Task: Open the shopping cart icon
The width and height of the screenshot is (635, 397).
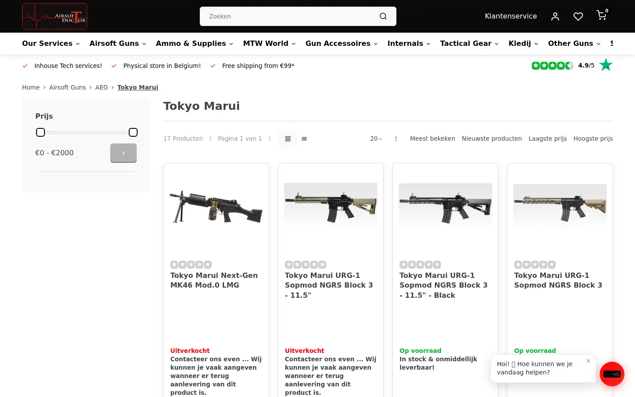Action: point(601,15)
